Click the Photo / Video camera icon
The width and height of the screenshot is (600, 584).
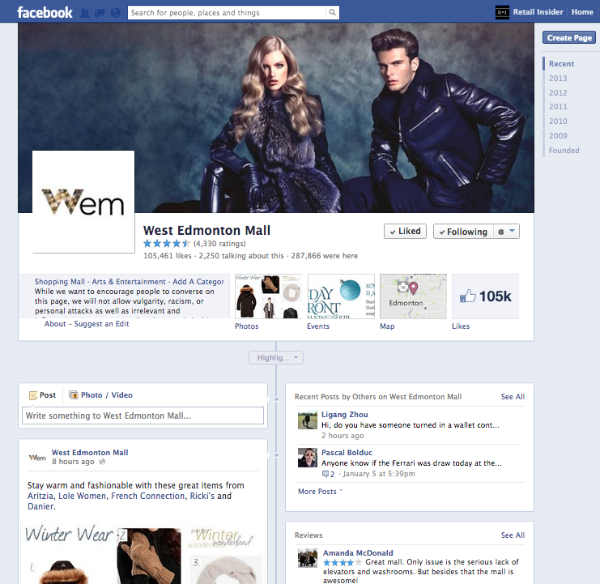coord(73,394)
